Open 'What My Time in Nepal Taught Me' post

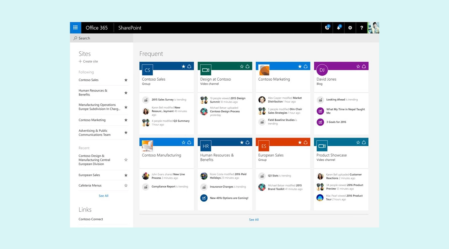(x=345, y=111)
